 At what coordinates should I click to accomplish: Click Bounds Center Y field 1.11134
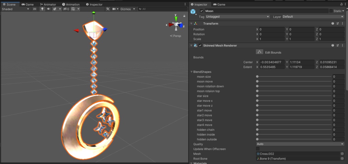point(302,62)
